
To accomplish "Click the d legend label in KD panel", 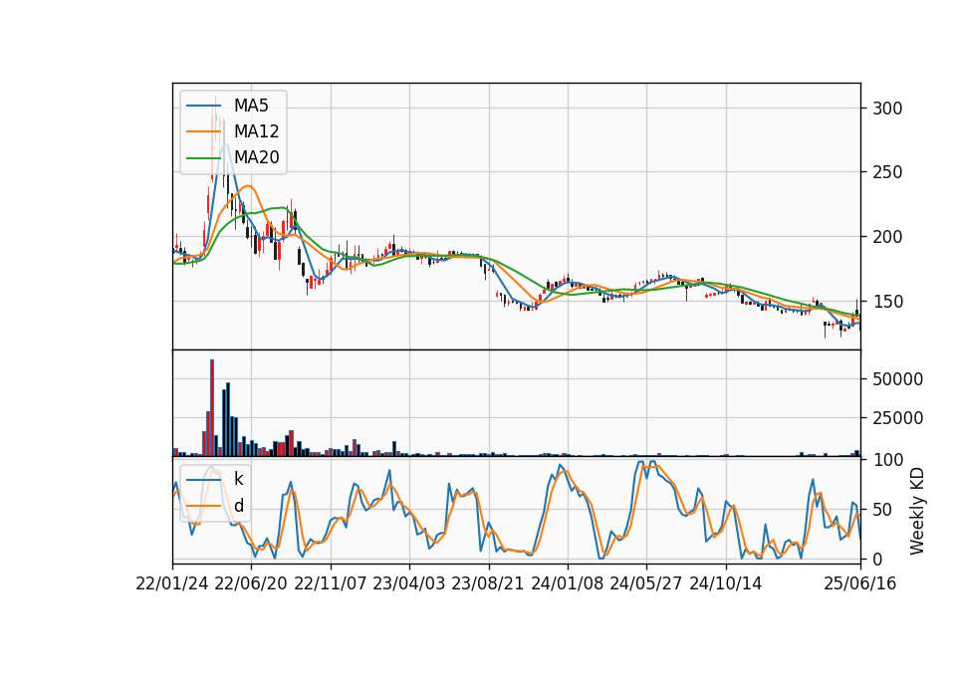I will (238, 506).
